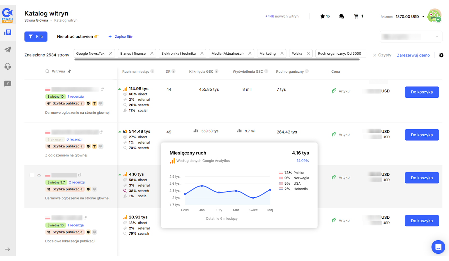Sort by the DR column header
This screenshot has width=449, height=261.
(168, 72)
